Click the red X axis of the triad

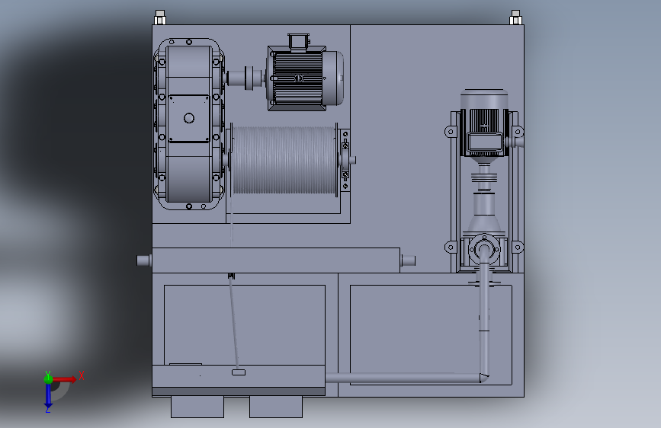pyautogui.click(x=64, y=379)
